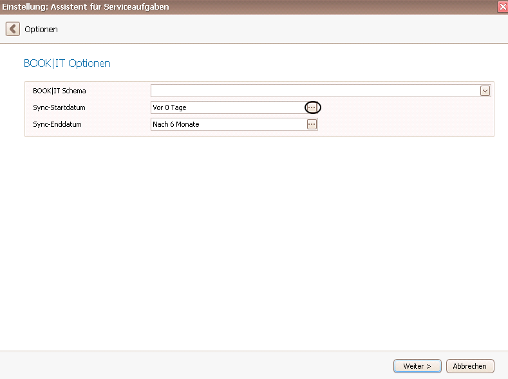Proceed with the Weiter > button

click(417, 366)
